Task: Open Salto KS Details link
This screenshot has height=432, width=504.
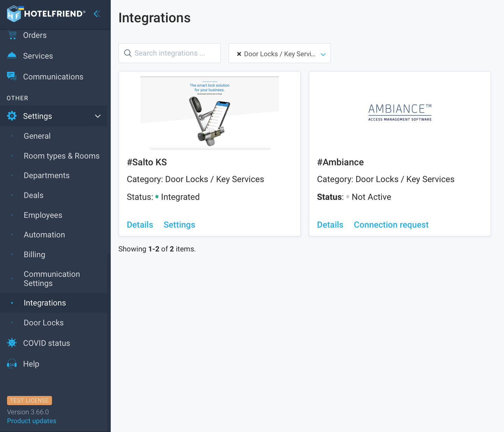Action: tap(140, 225)
